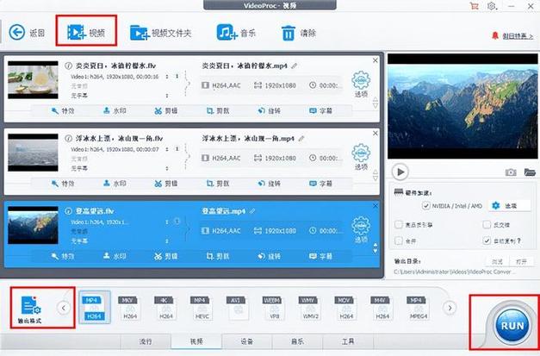Image resolution: width=540 pixels, height=356 pixels.
Task: Select the MKV H264 output format
Action: click(130, 308)
